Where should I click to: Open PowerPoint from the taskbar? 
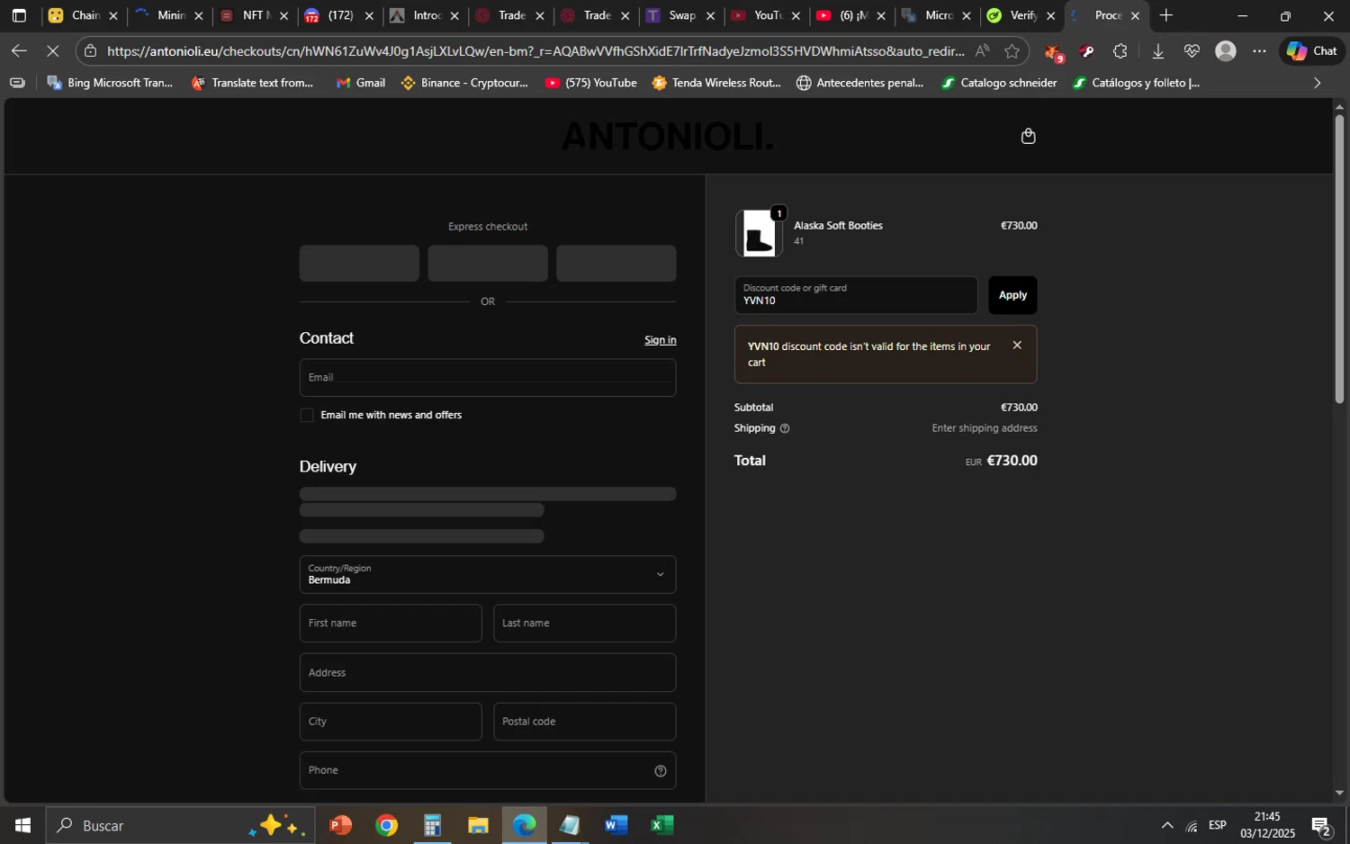[x=340, y=825]
